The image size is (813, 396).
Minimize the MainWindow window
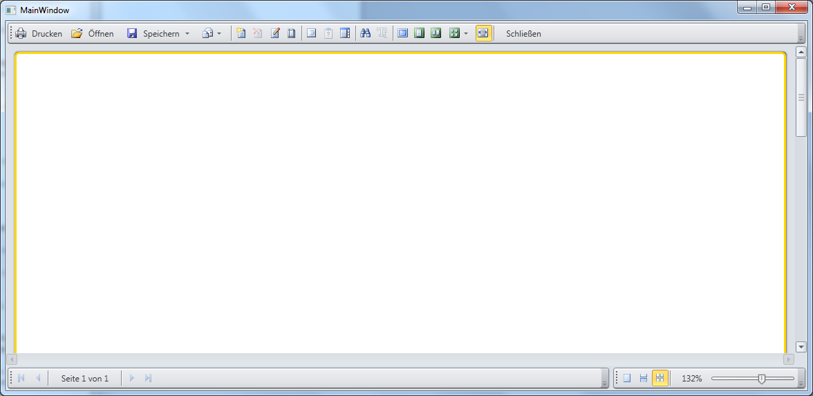coord(747,7)
